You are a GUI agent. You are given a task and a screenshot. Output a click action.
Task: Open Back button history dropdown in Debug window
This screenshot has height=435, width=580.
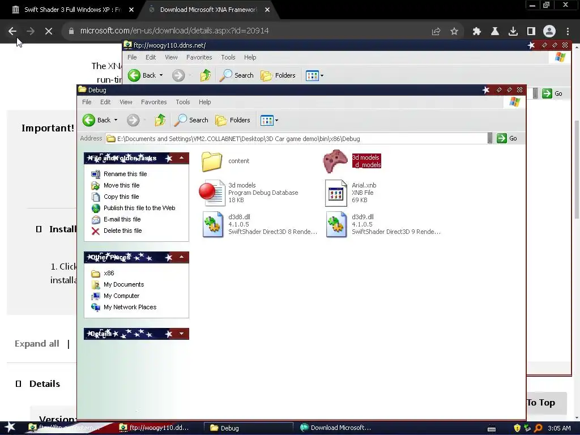[116, 120]
